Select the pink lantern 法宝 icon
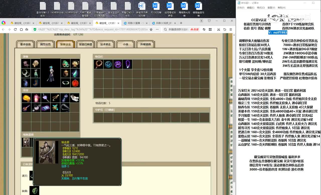Screen dimensions: 321x195 coord(36,98)
